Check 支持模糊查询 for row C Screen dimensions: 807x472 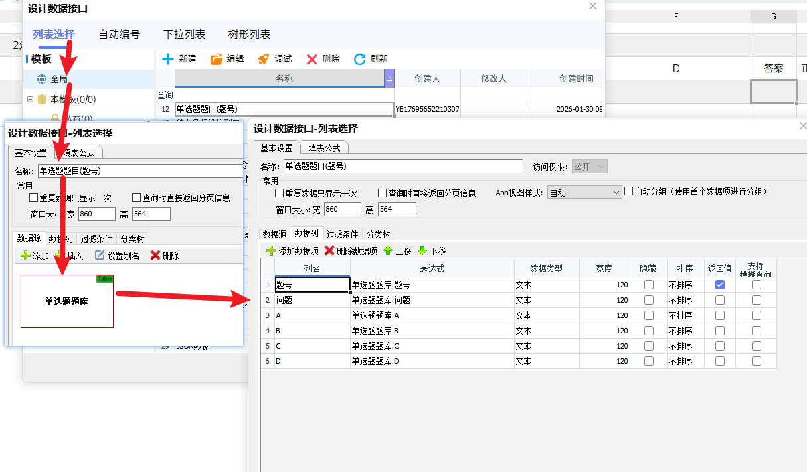(757, 346)
